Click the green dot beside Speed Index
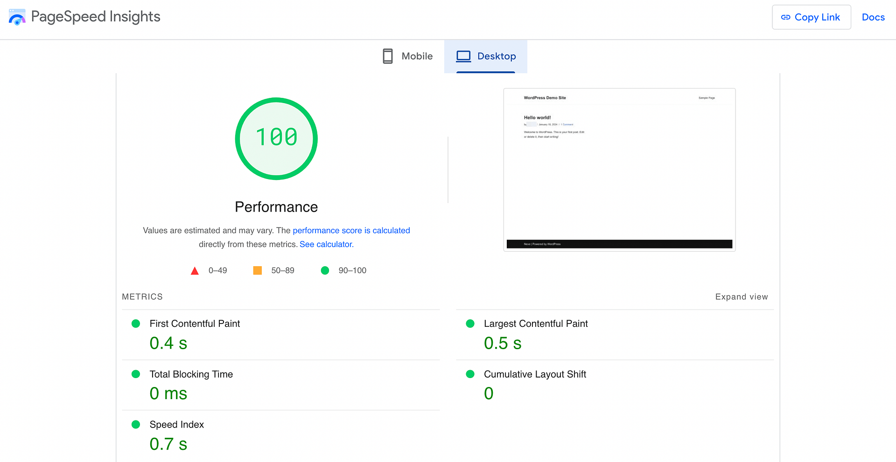This screenshot has height=462, width=896. [136, 424]
